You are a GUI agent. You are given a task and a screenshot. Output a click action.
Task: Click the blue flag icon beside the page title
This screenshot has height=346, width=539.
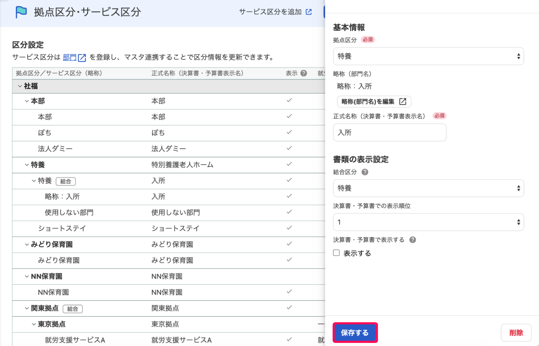(x=21, y=12)
